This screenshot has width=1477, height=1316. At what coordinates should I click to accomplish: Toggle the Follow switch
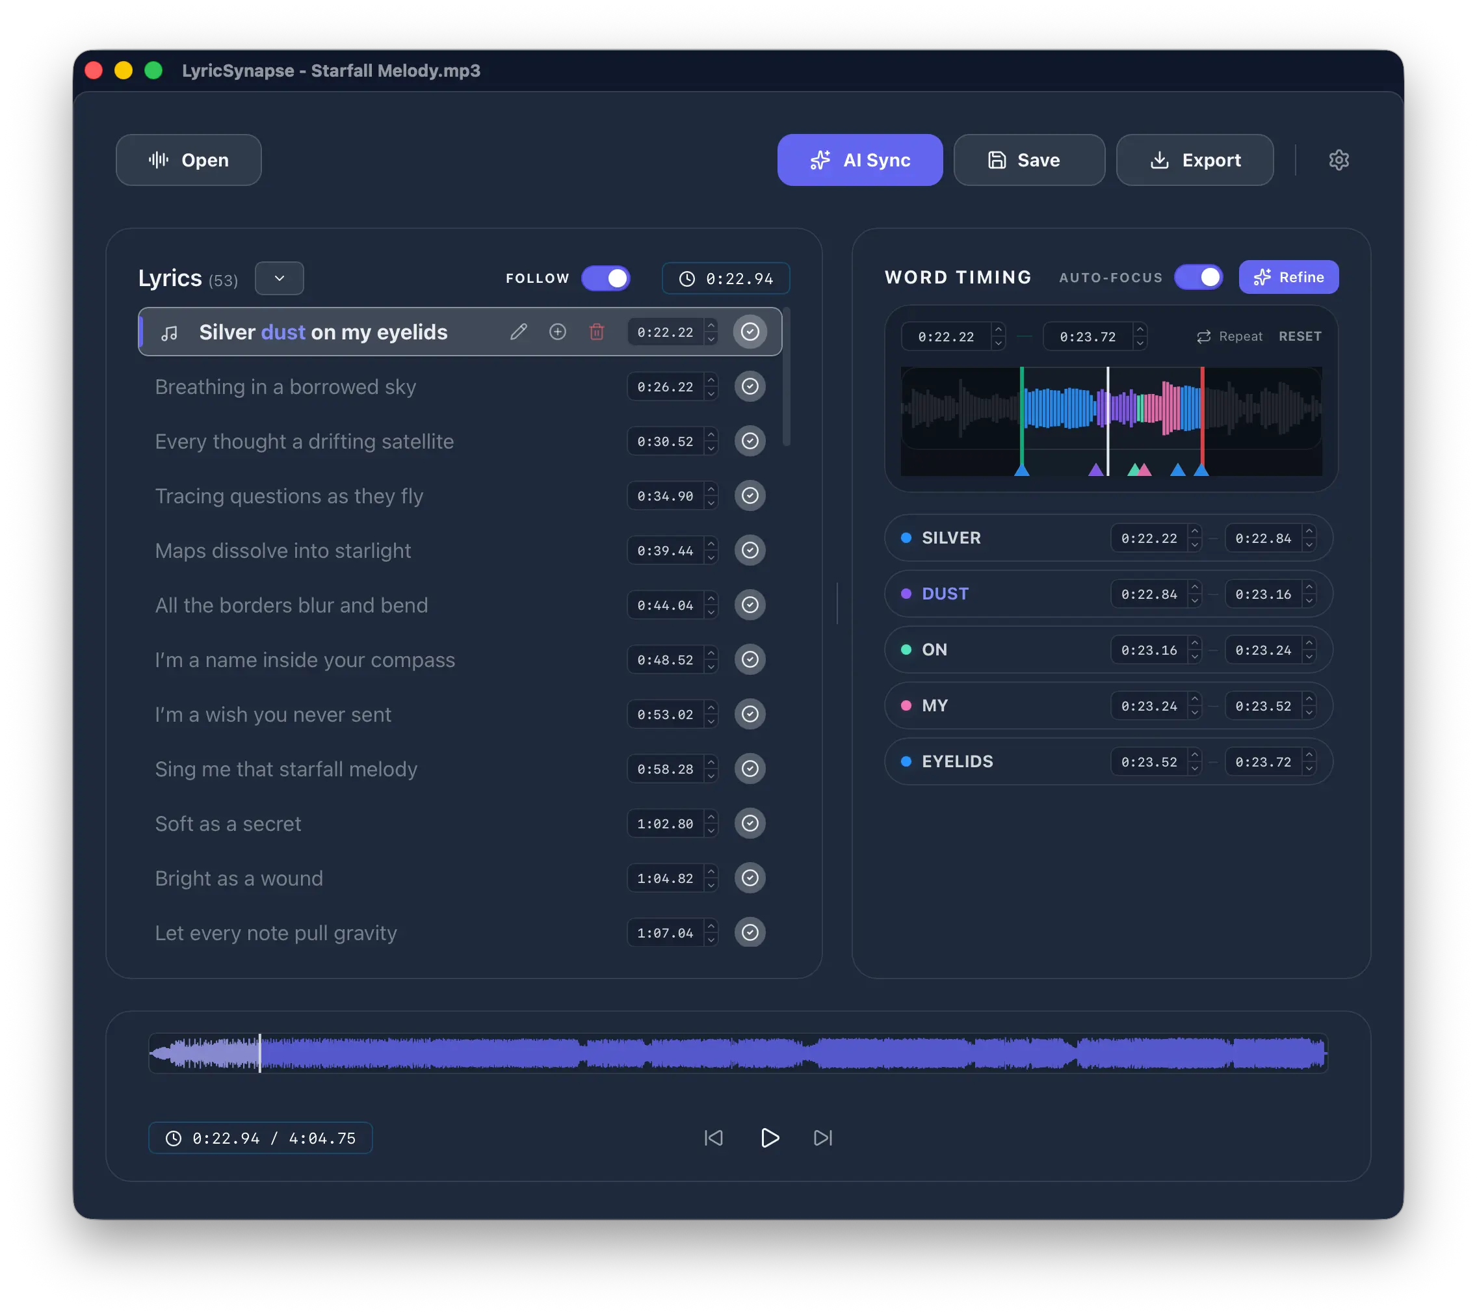coord(606,278)
